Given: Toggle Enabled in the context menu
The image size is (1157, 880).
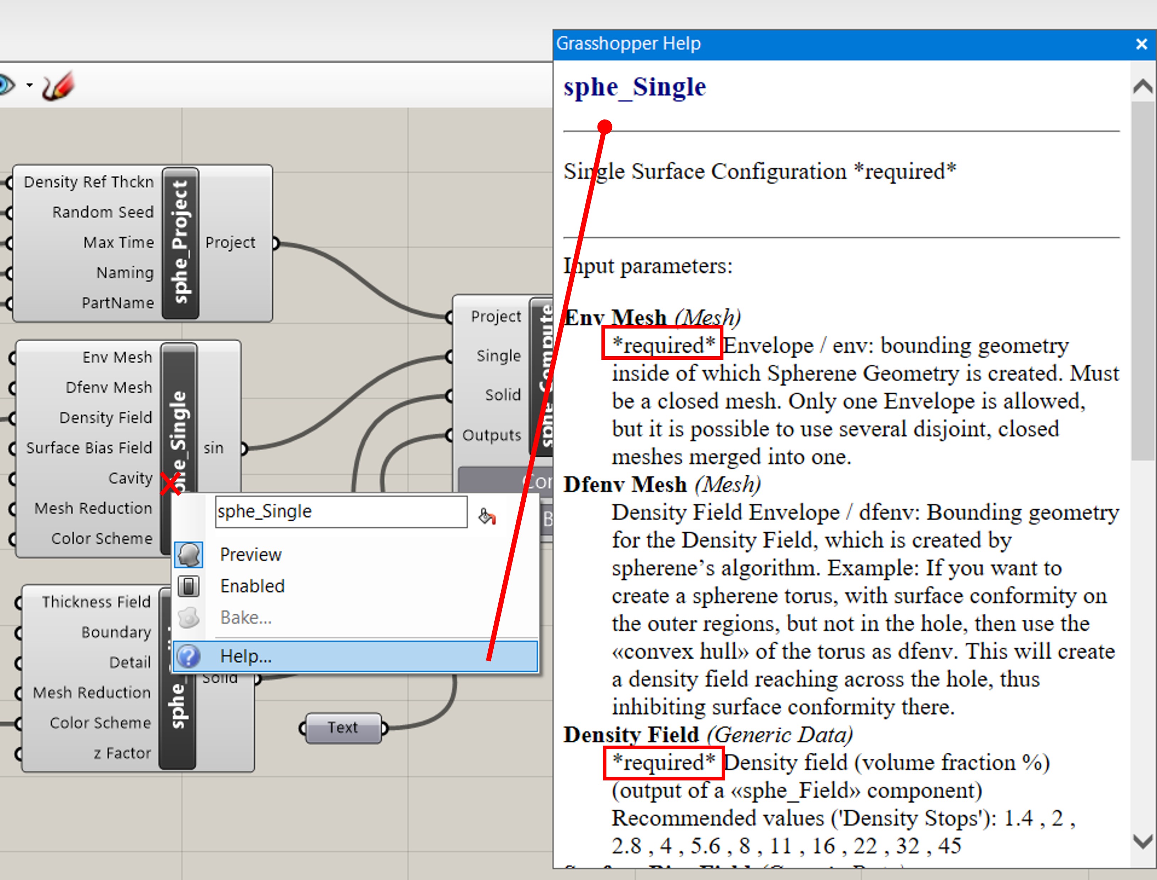Looking at the screenshot, I should [x=252, y=586].
